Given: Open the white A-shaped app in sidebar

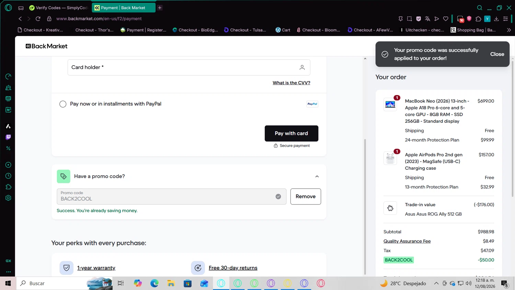Looking at the screenshot, I should tap(8, 126).
